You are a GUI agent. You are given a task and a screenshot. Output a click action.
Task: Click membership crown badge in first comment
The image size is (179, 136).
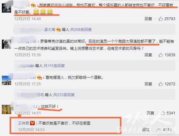coord(33,5)
